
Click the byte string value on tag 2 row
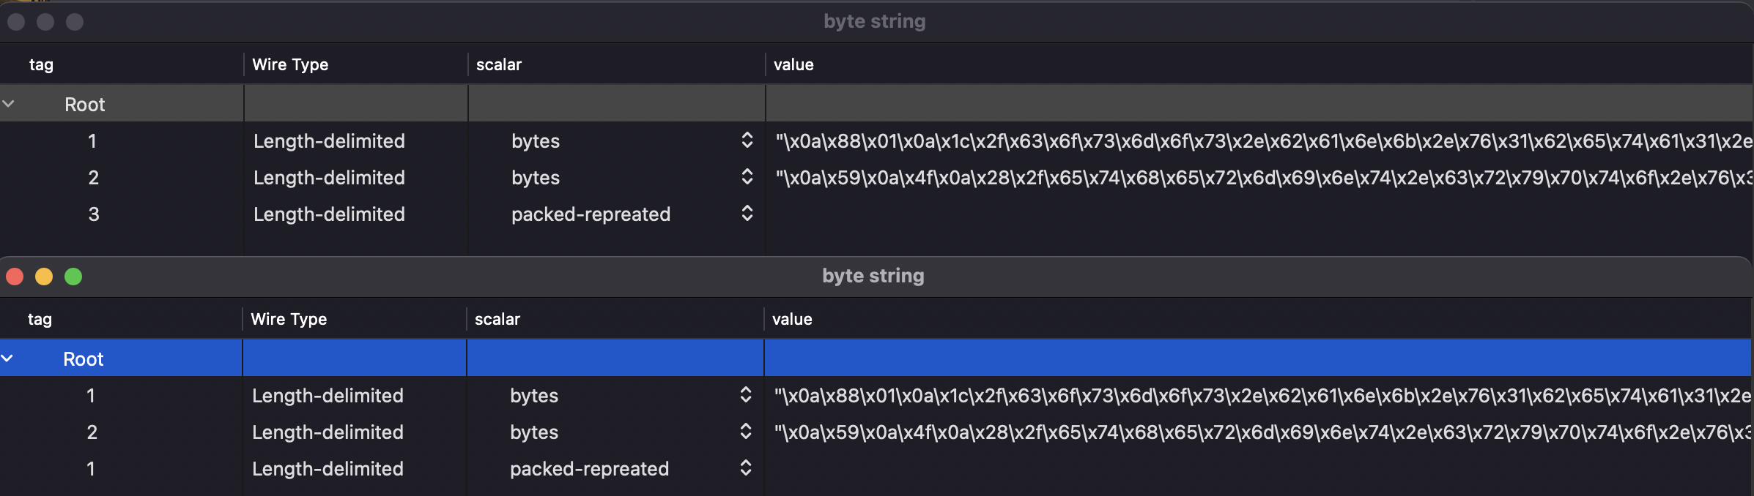[x=1246, y=177]
